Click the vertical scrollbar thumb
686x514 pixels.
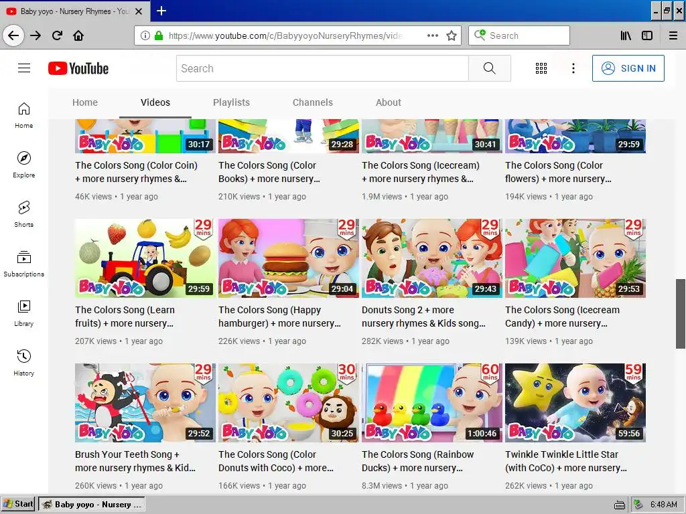coord(681,313)
